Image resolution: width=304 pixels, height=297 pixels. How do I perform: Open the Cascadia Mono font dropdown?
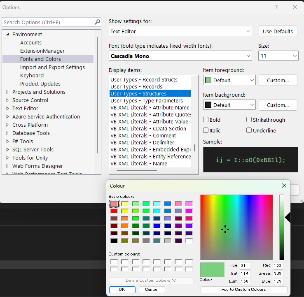tap(181, 56)
